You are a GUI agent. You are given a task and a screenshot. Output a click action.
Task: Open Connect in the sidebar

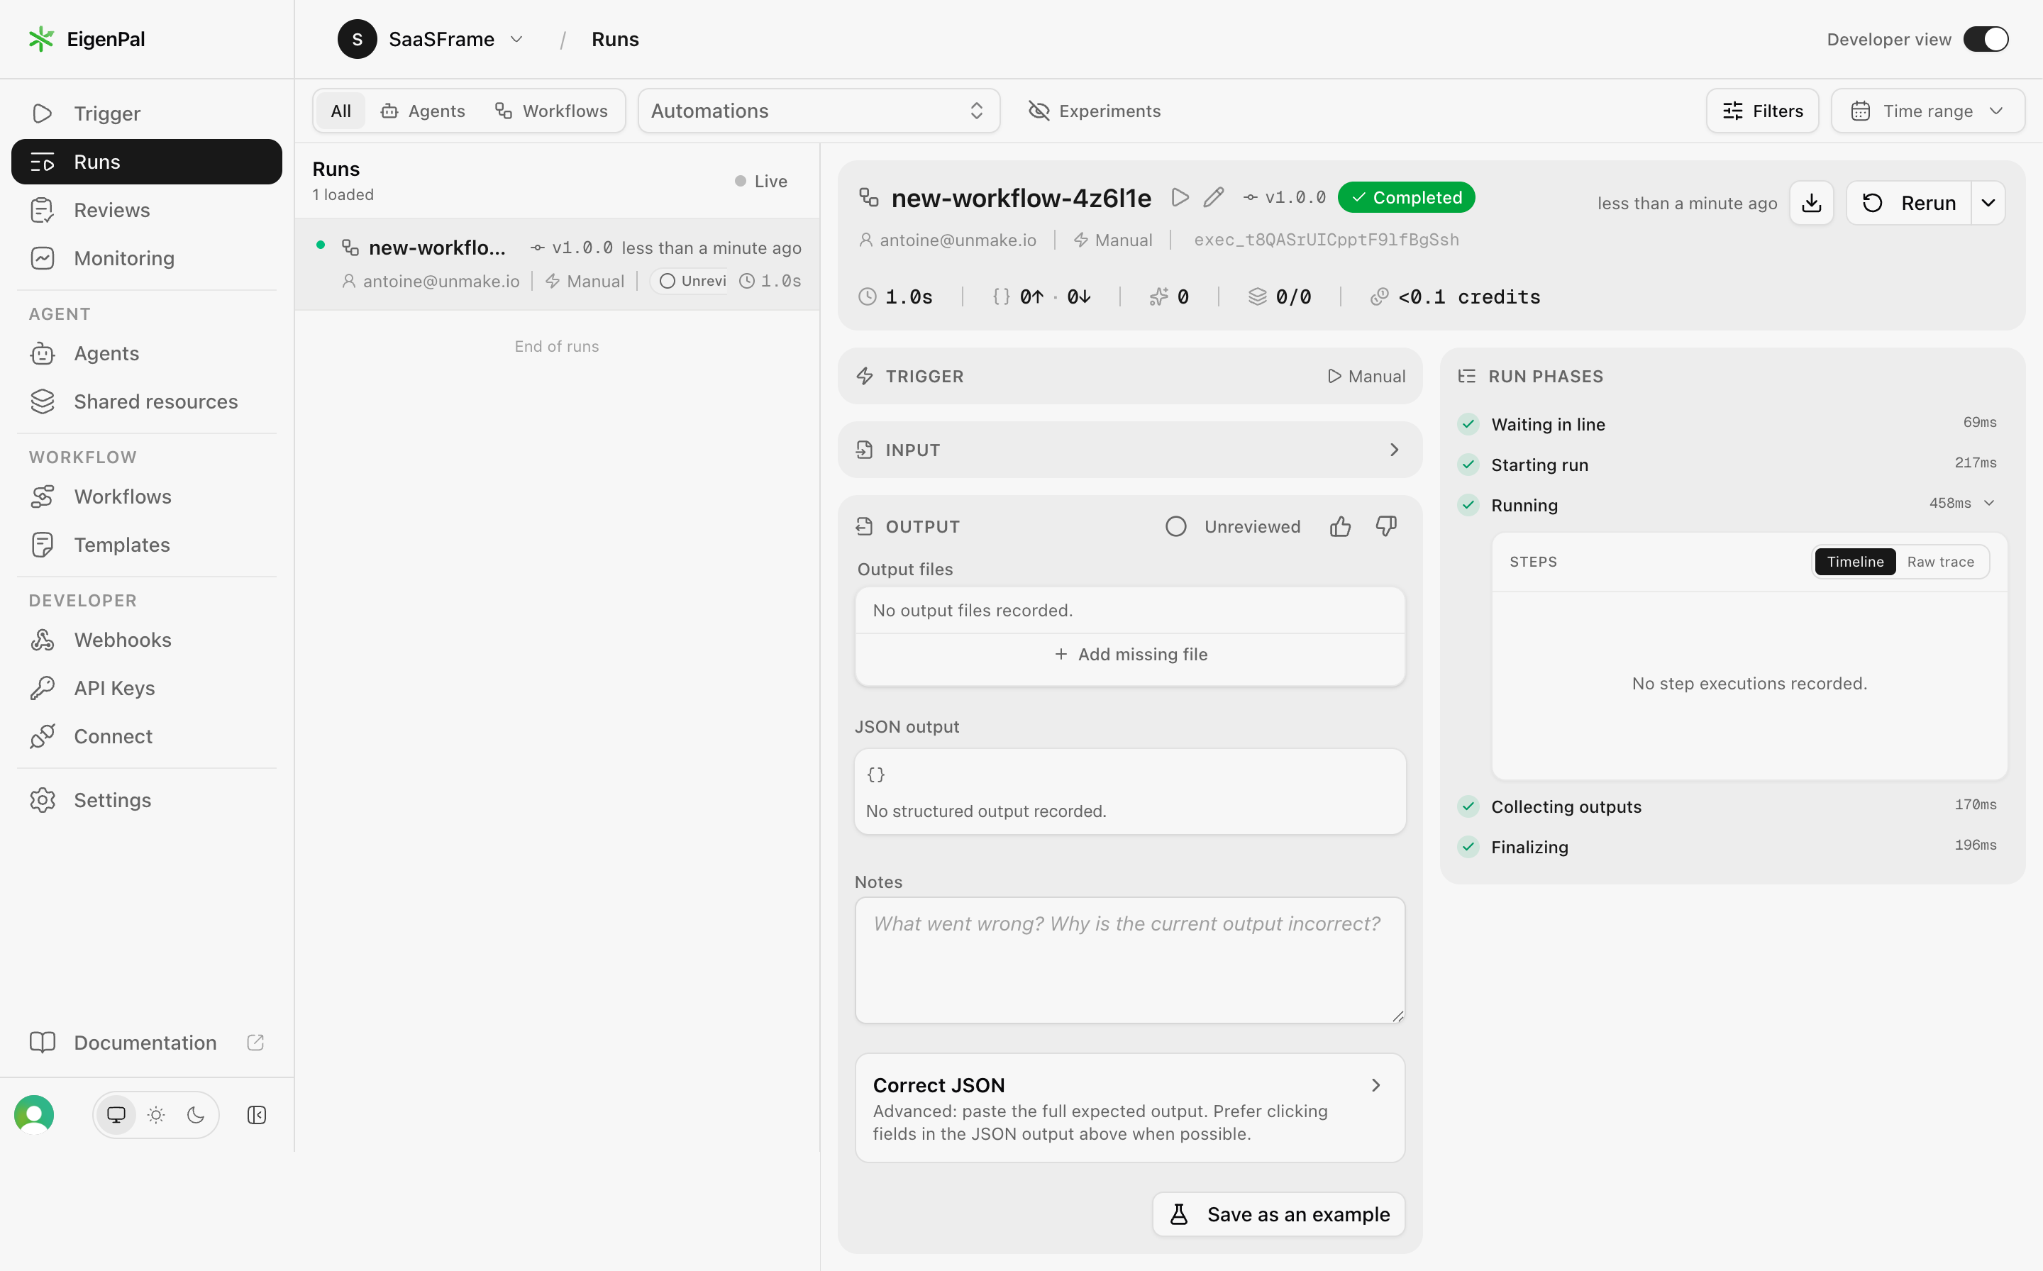pyautogui.click(x=146, y=736)
